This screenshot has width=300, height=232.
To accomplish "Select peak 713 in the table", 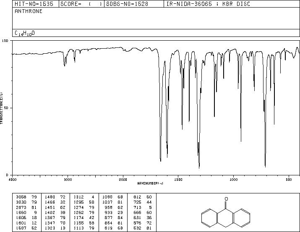I will [137, 207].
